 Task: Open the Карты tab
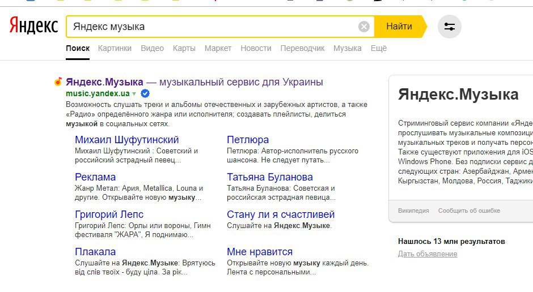[x=184, y=48]
